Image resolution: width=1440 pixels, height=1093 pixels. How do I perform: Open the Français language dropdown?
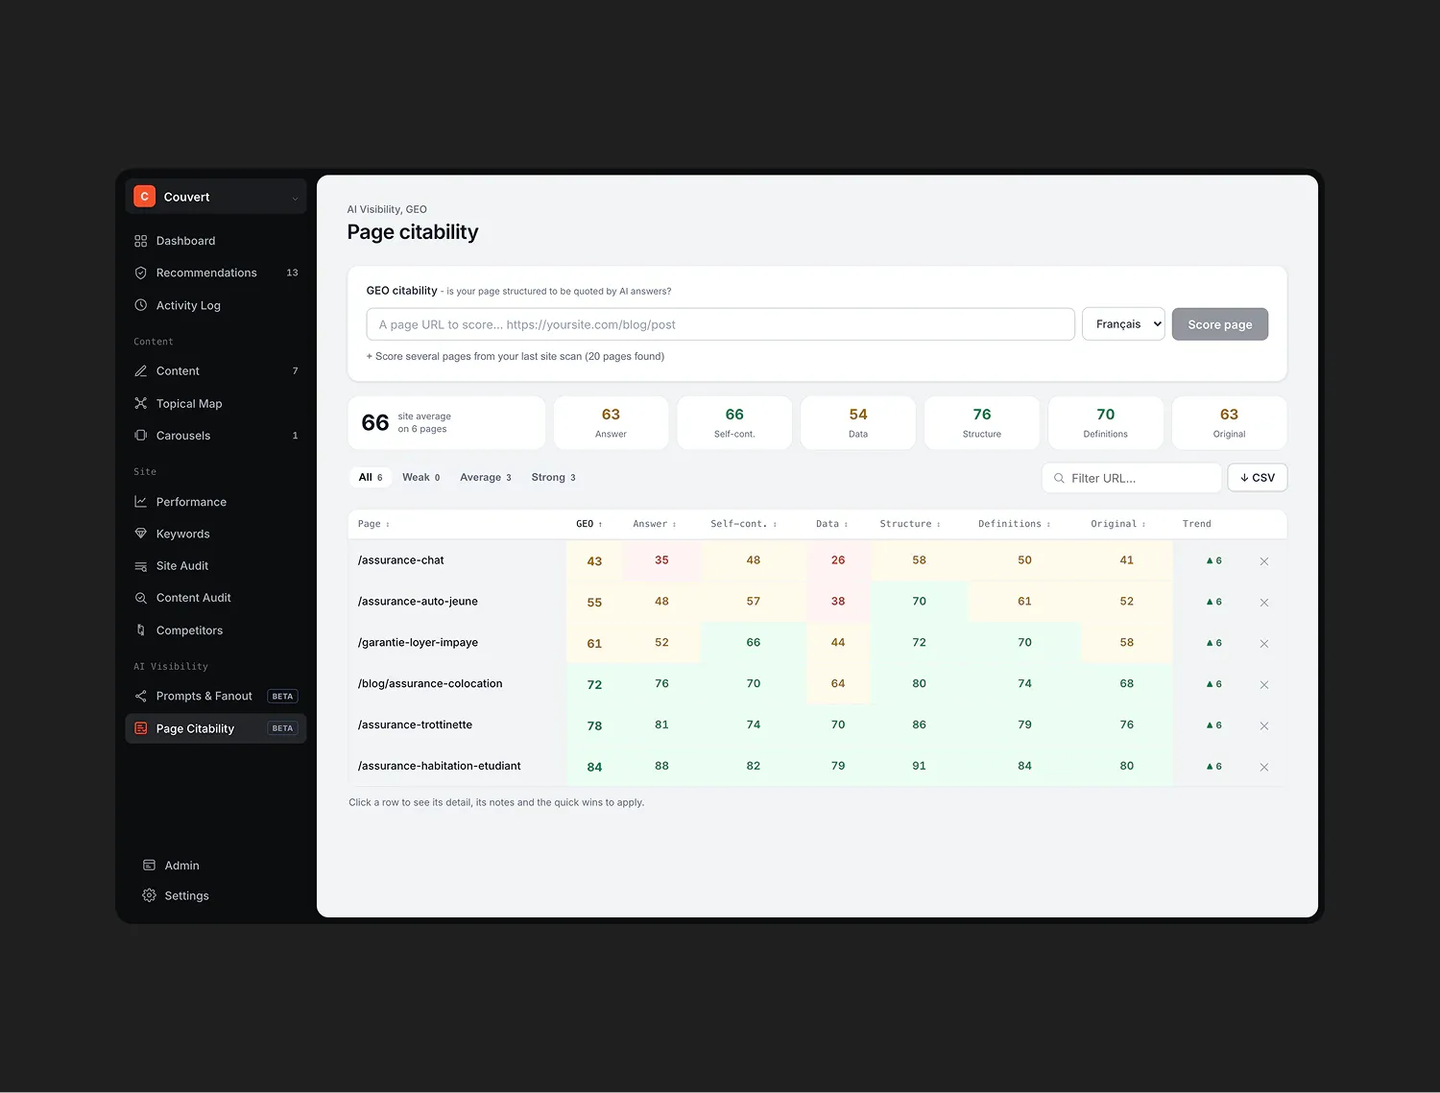[x=1123, y=324]
